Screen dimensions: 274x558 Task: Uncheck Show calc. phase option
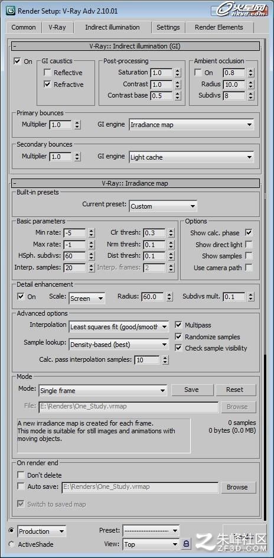click(x=249, y=233)
